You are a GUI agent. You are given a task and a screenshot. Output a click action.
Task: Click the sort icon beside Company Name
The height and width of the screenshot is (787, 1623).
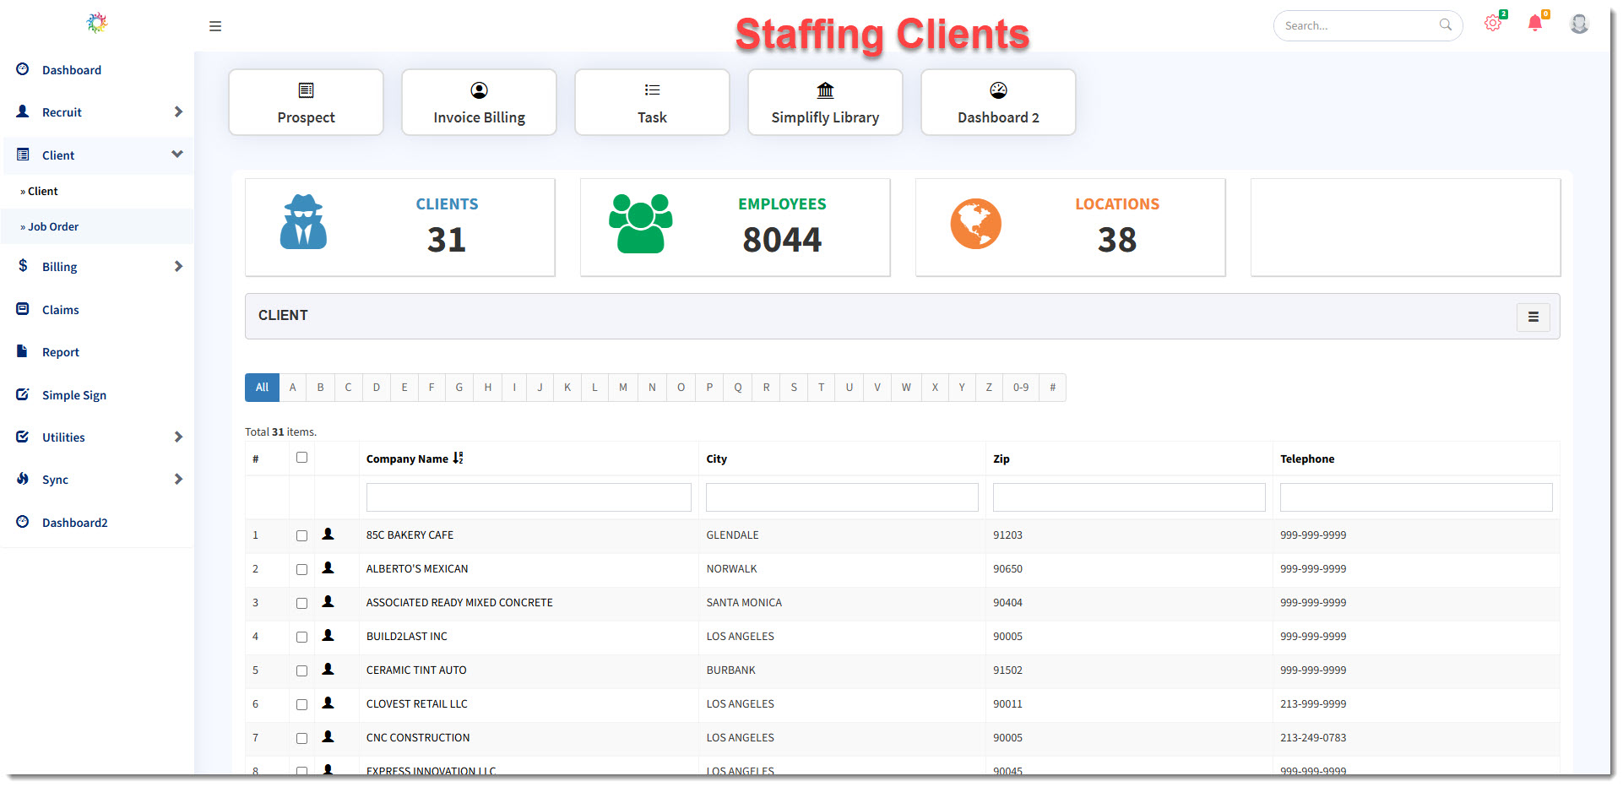[x=458, y=459]
